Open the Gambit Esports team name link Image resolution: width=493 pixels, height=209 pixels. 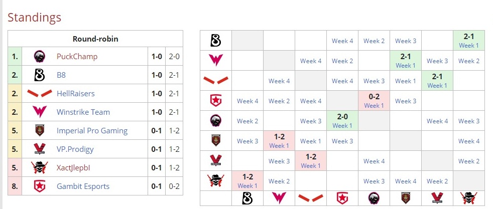83,186
